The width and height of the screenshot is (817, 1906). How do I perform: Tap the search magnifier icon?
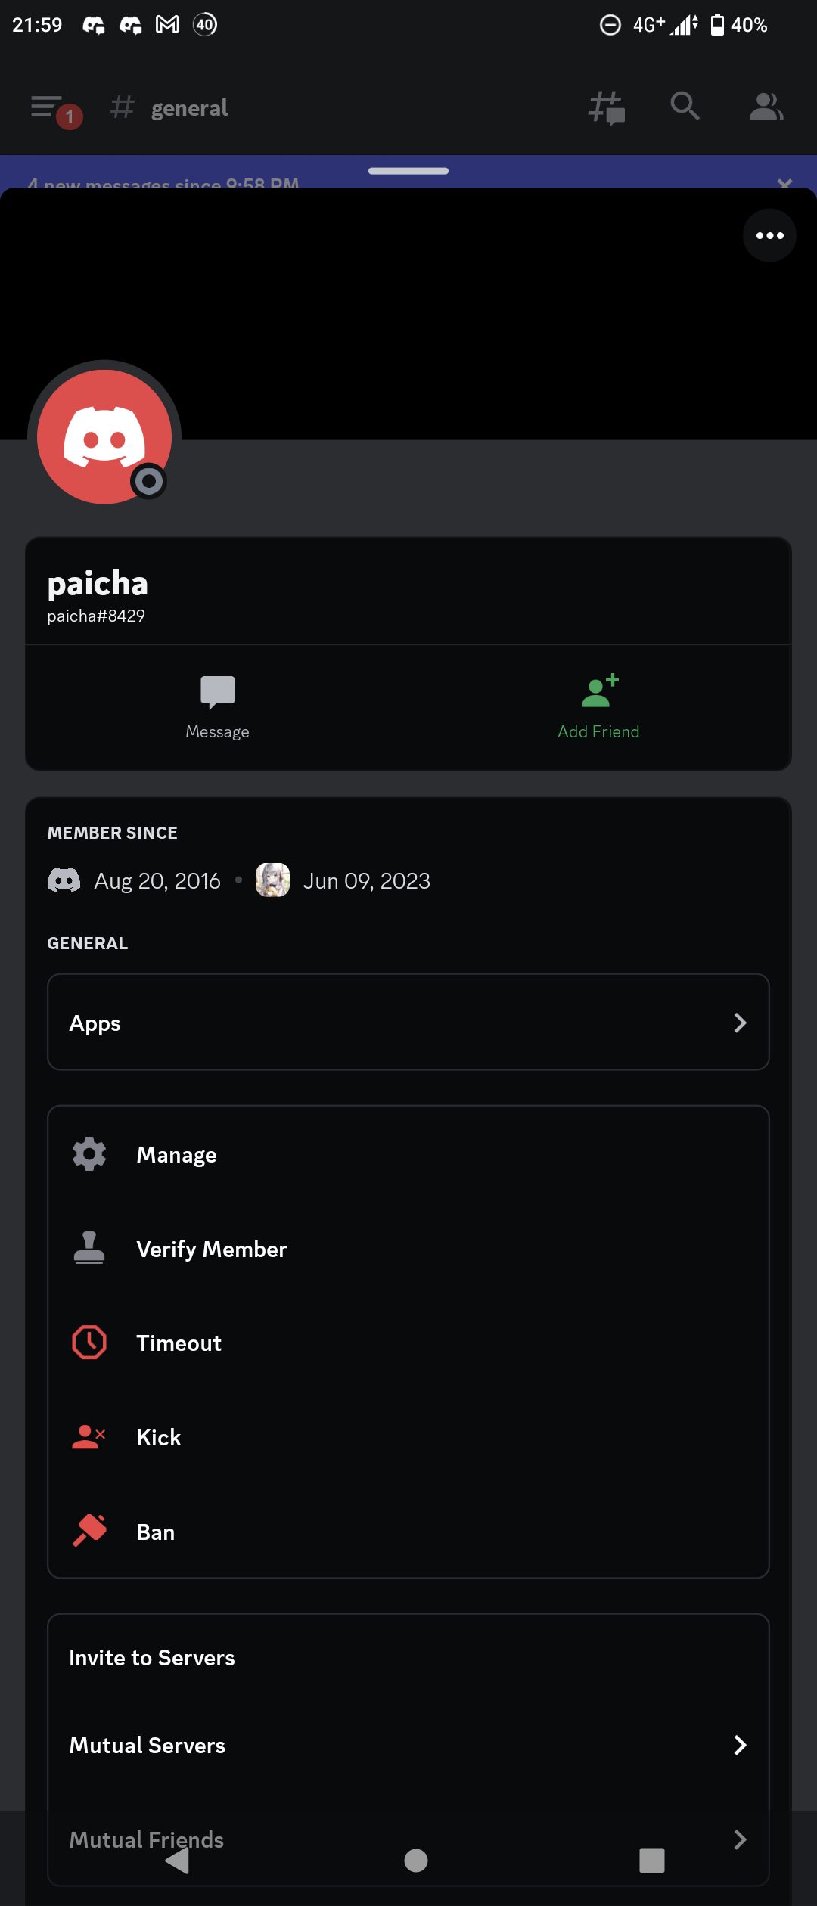[685, 107]
